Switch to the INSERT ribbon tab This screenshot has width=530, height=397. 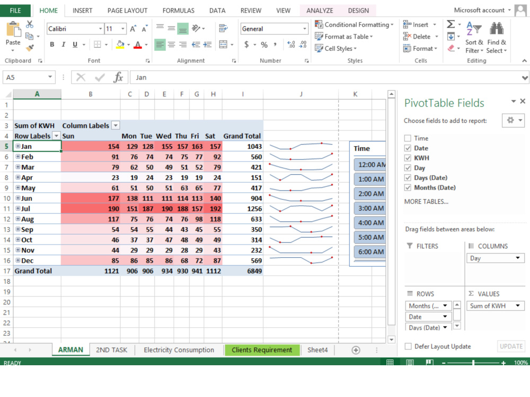coord(82,11)
